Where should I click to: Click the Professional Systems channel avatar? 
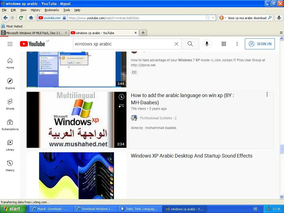coord(134,118)
